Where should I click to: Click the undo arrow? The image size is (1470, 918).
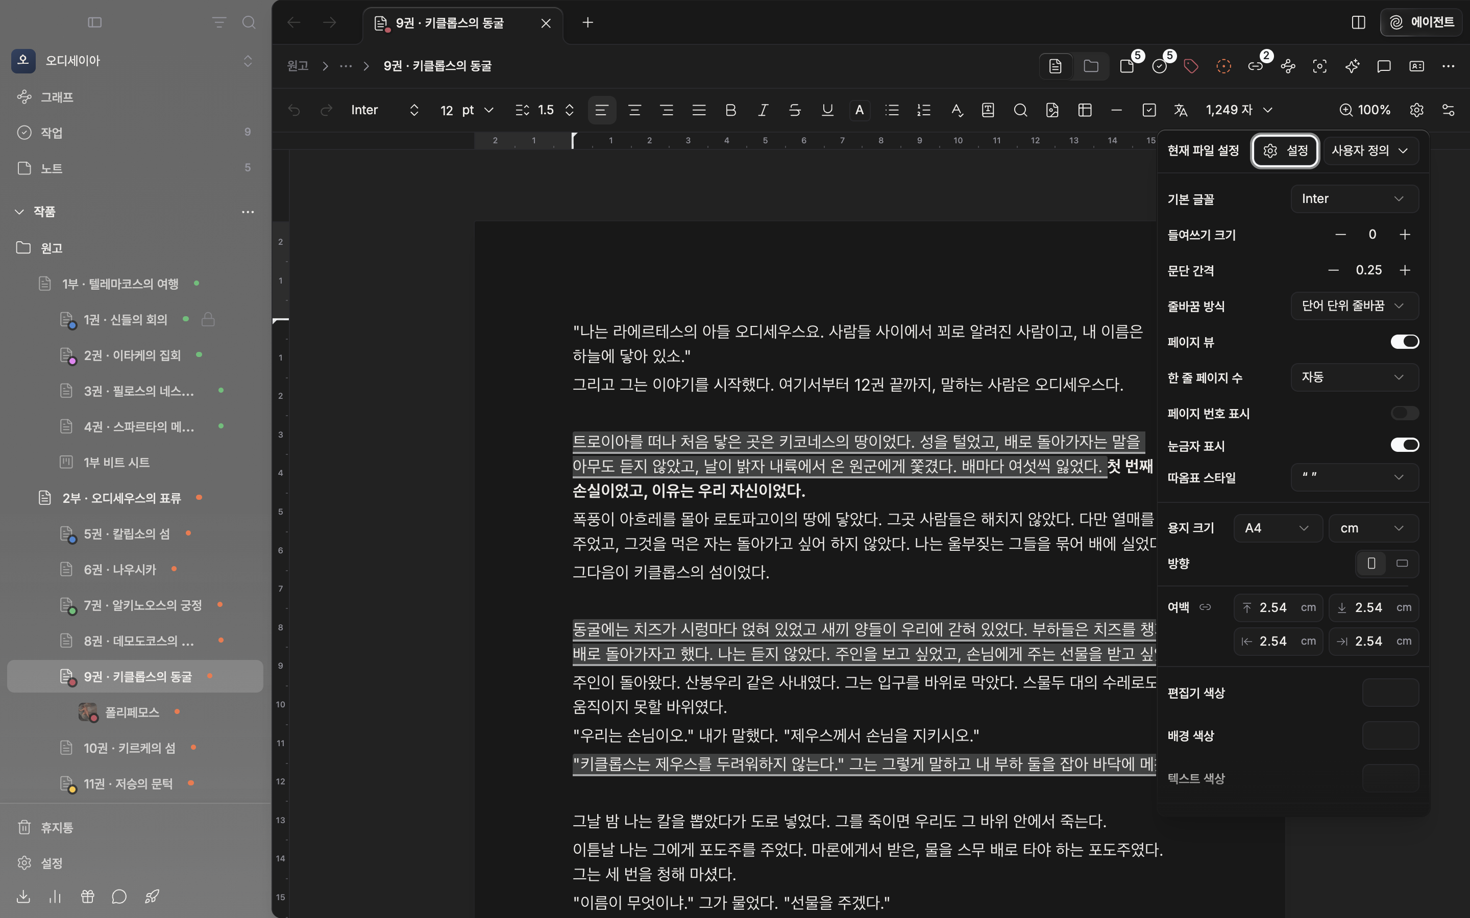294,110
